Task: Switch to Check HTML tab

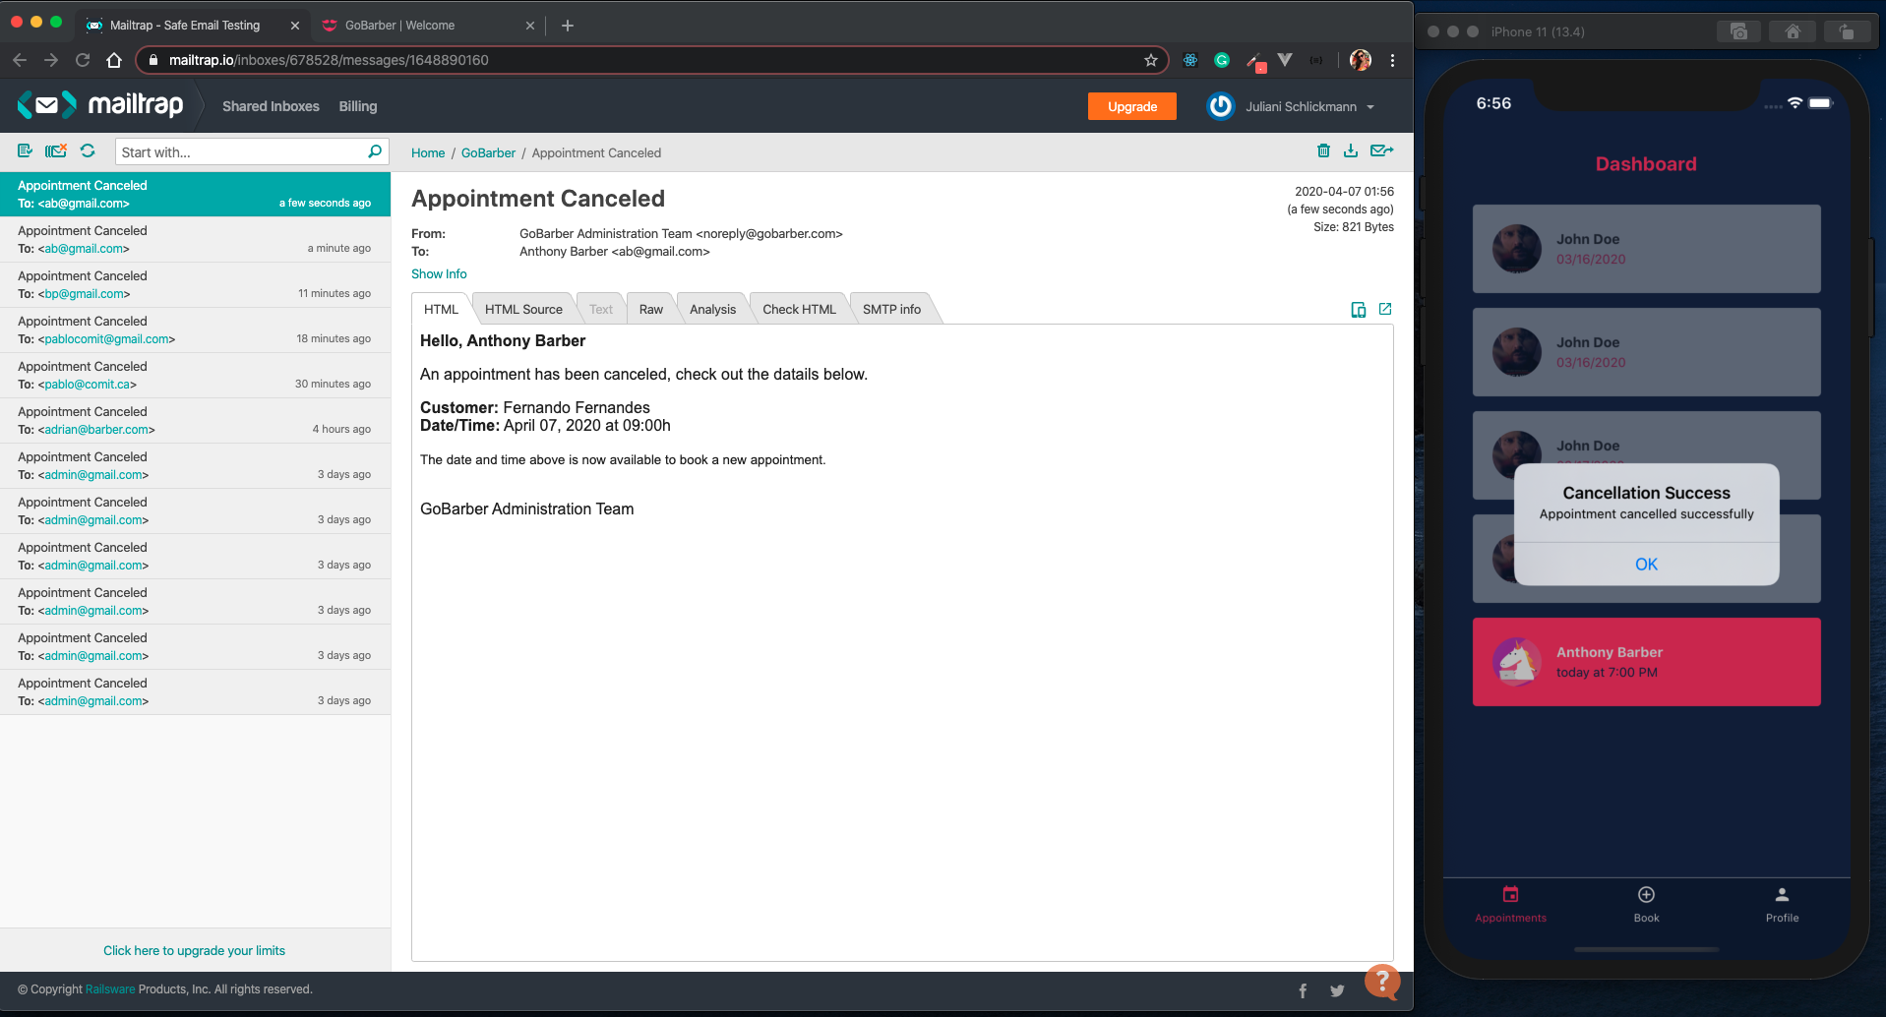Action: [799, 309]
